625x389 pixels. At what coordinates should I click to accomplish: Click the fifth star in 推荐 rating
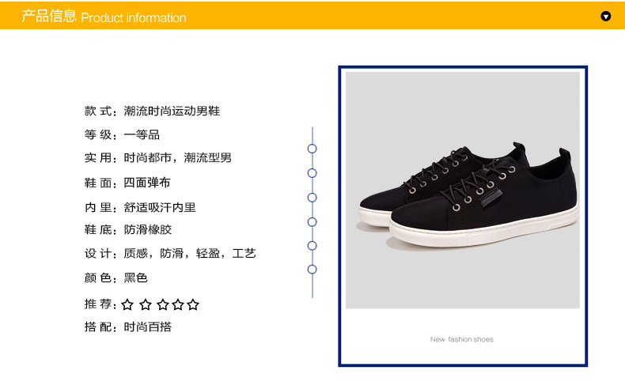pyautogui.click(x=193, y=304)
